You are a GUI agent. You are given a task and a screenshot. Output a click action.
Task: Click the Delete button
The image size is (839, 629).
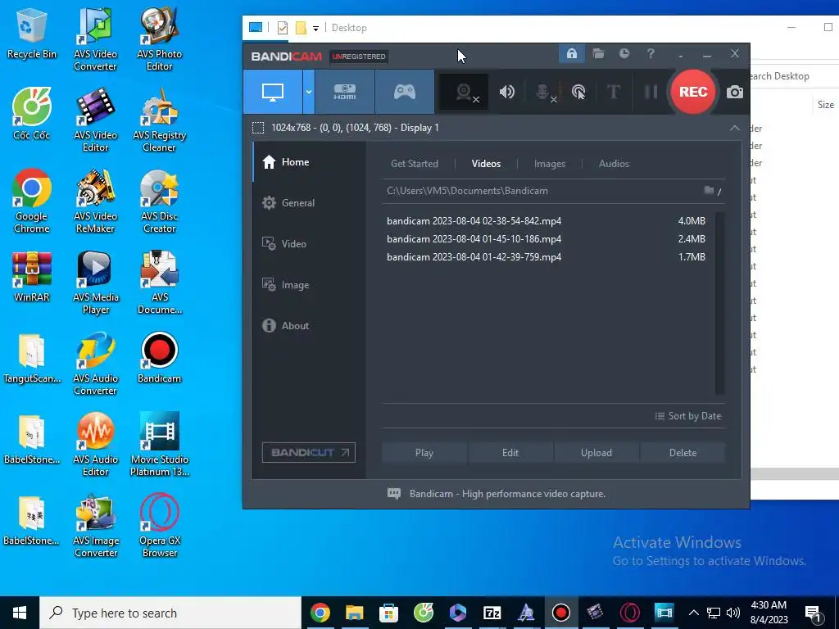tap(683, 453)
